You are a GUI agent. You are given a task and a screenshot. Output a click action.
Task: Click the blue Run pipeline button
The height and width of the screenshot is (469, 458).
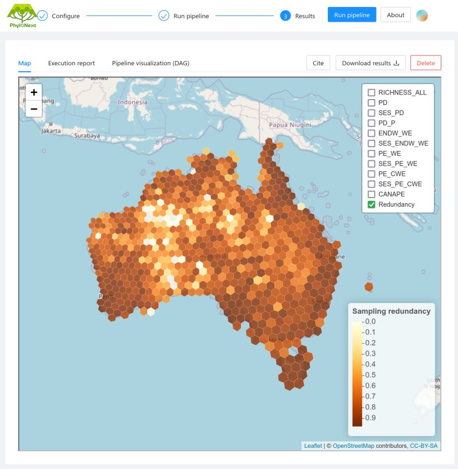click(352, 15)
